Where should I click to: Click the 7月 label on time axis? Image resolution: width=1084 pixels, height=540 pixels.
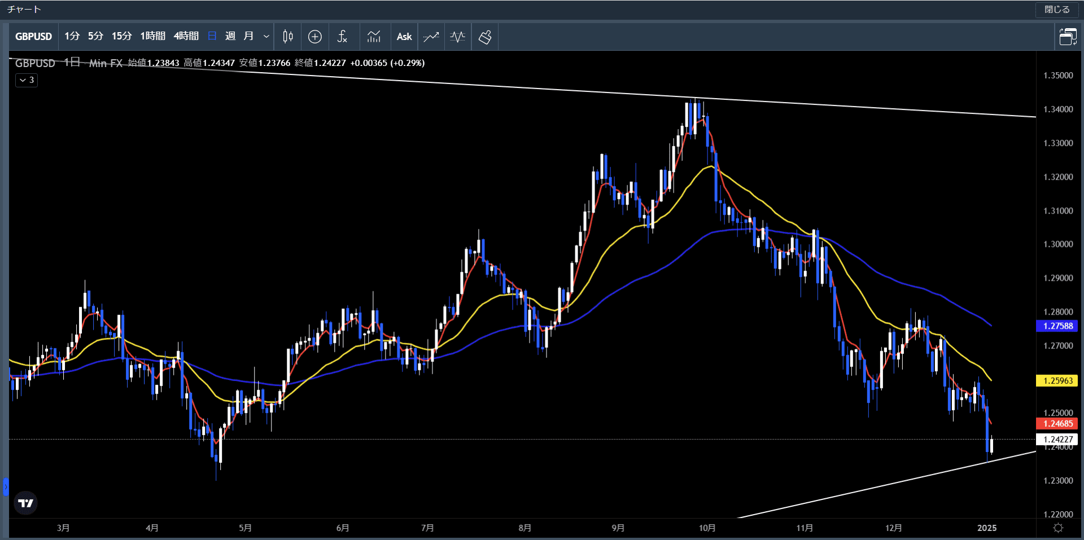pyautogui.click(x=427, y=528)
